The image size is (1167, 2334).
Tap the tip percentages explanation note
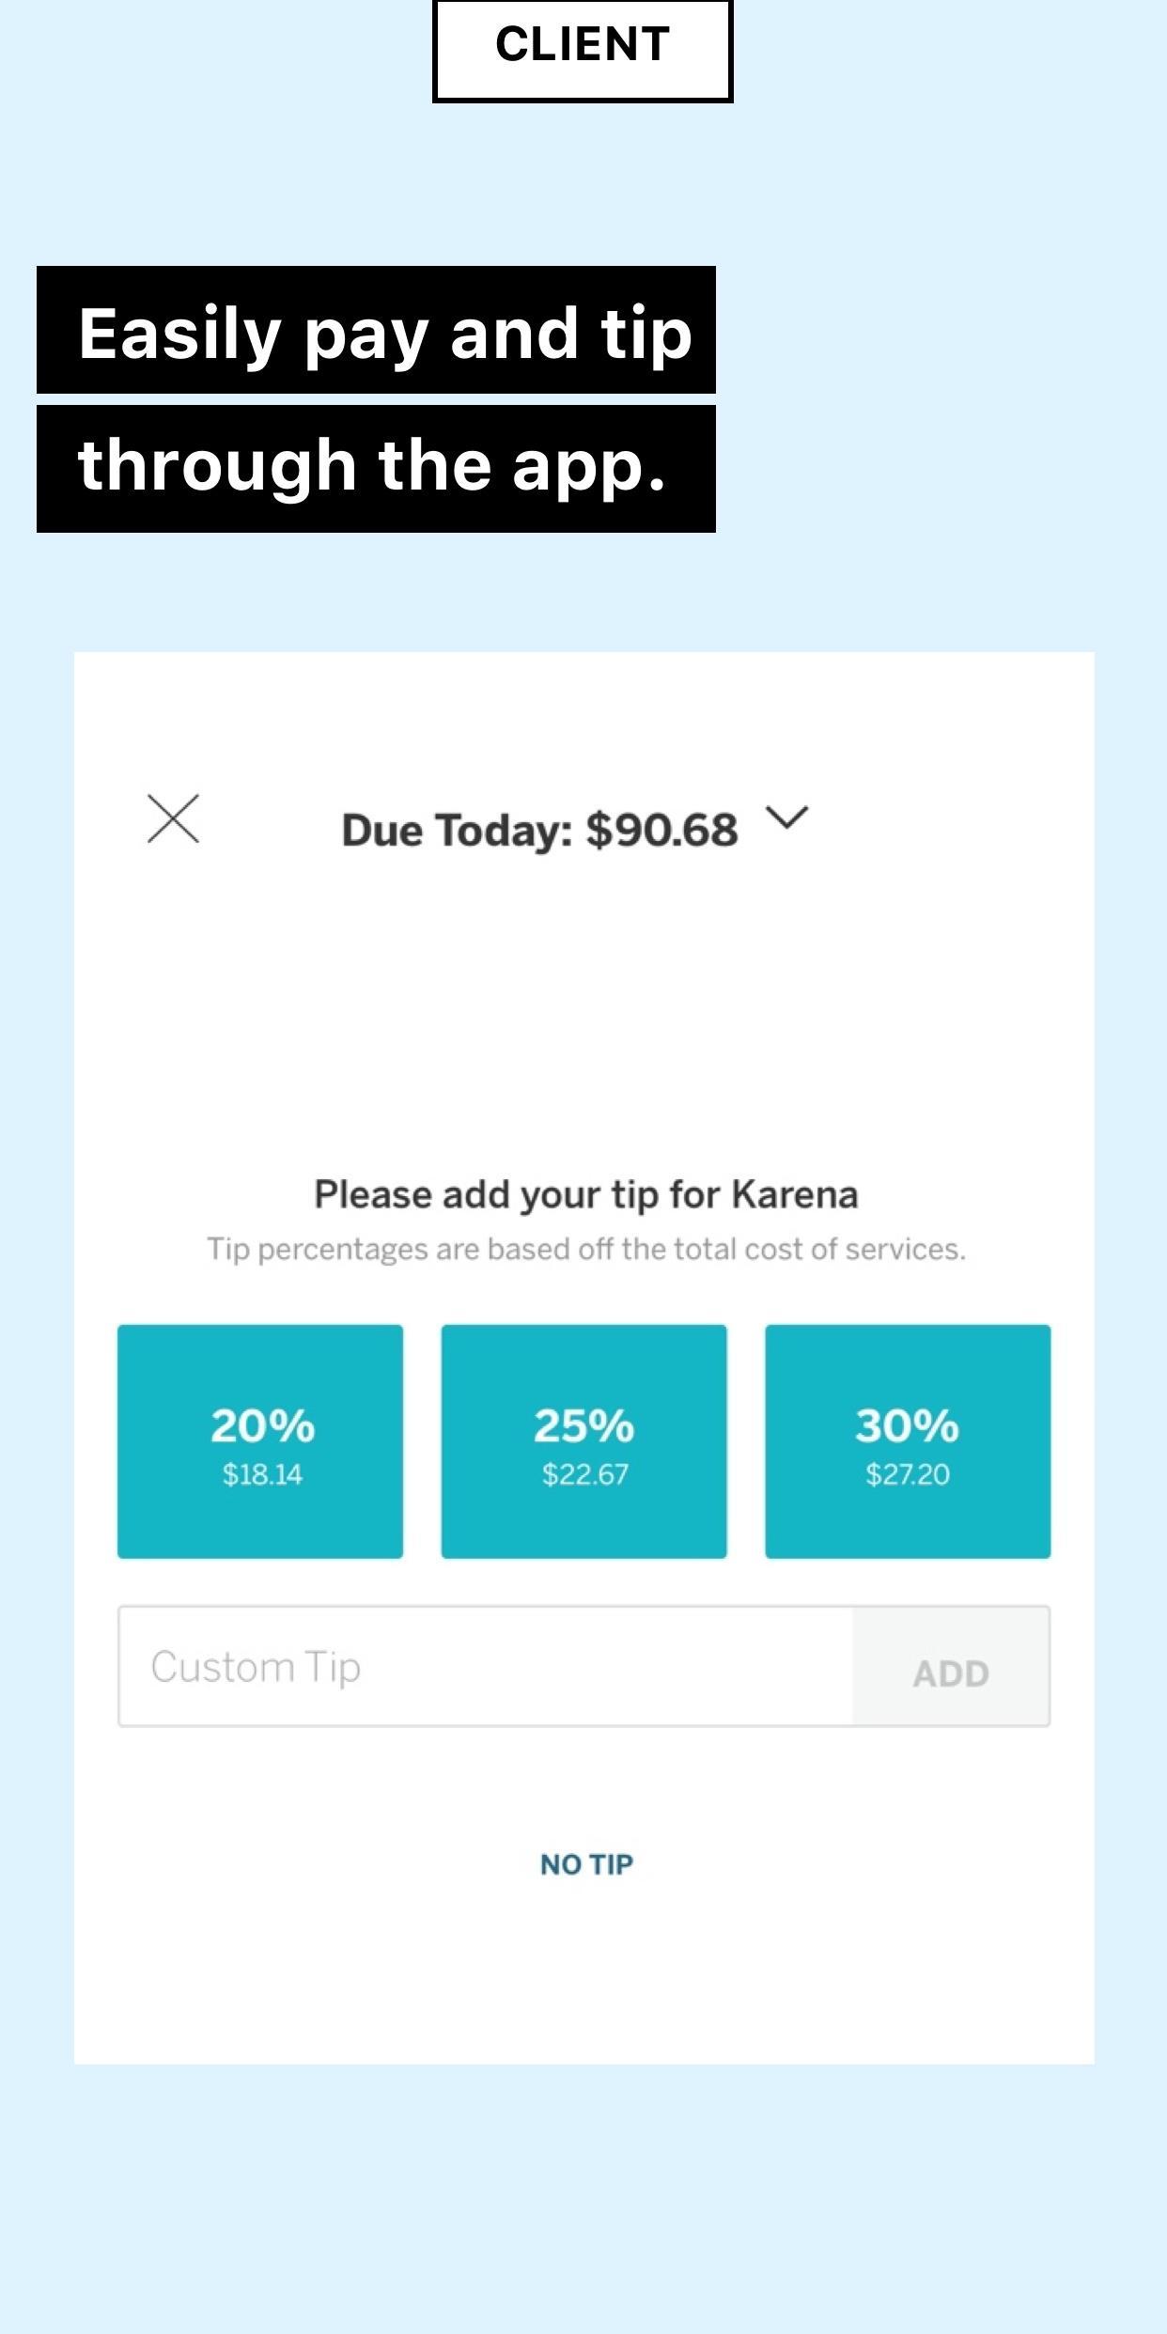[586, 1250]
